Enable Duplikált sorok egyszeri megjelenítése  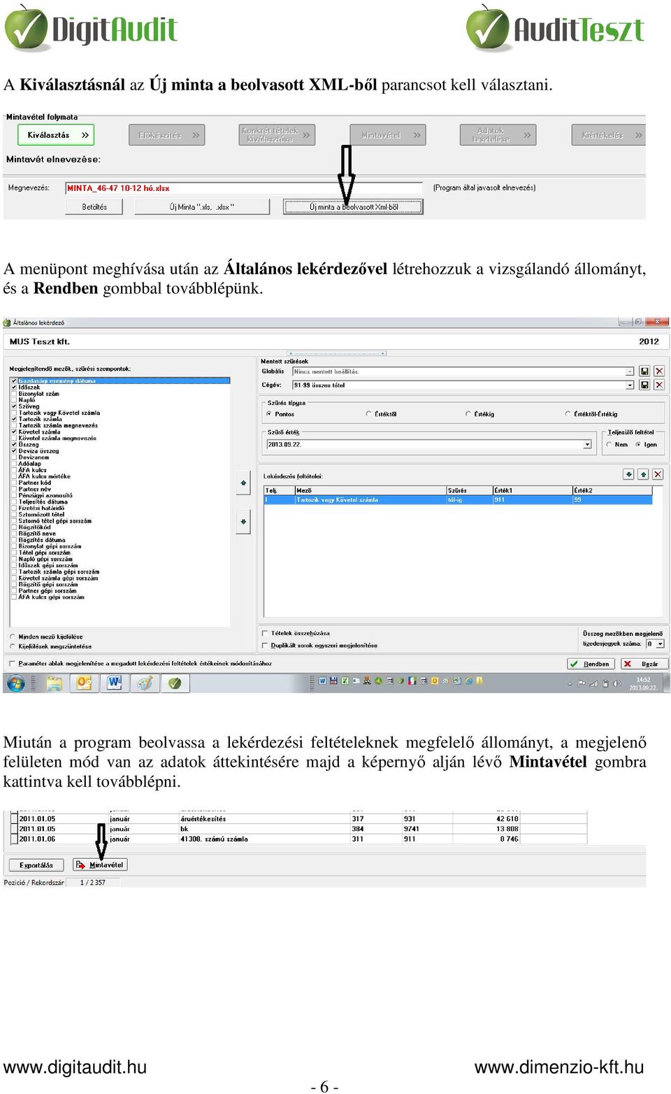click(265, 646)
